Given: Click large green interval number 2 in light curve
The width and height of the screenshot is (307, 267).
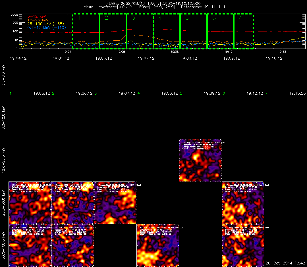Looking at the screenshot, I should click(x=107, y=18).
